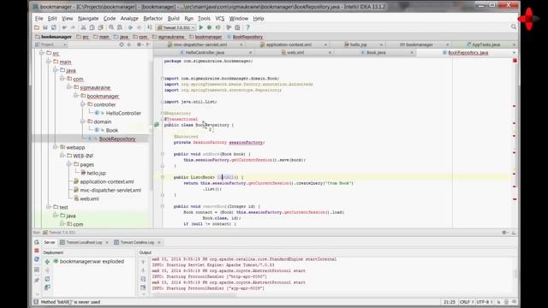Click the Save All toolbar icon
The image size is (548, 308).
pyautogui.click(x=45, y=27)
